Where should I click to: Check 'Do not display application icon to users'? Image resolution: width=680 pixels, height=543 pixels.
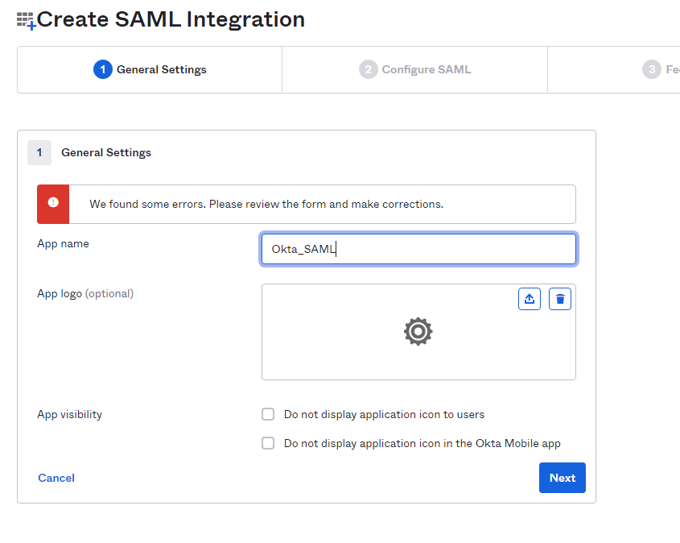(x=268, y=414)
